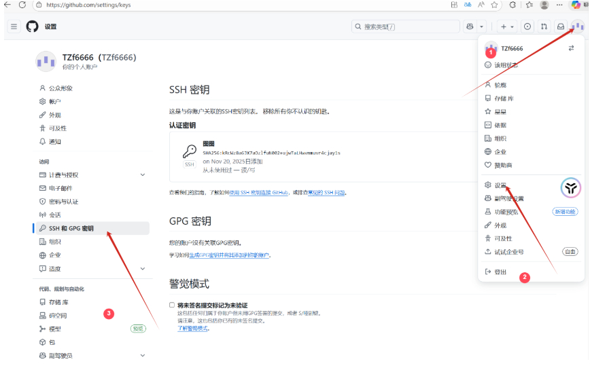Image resolution: width=590 pixels, height=370 pixels.
Task: Expand the 副驾驶员 section chevron
Action: point(143,355)
